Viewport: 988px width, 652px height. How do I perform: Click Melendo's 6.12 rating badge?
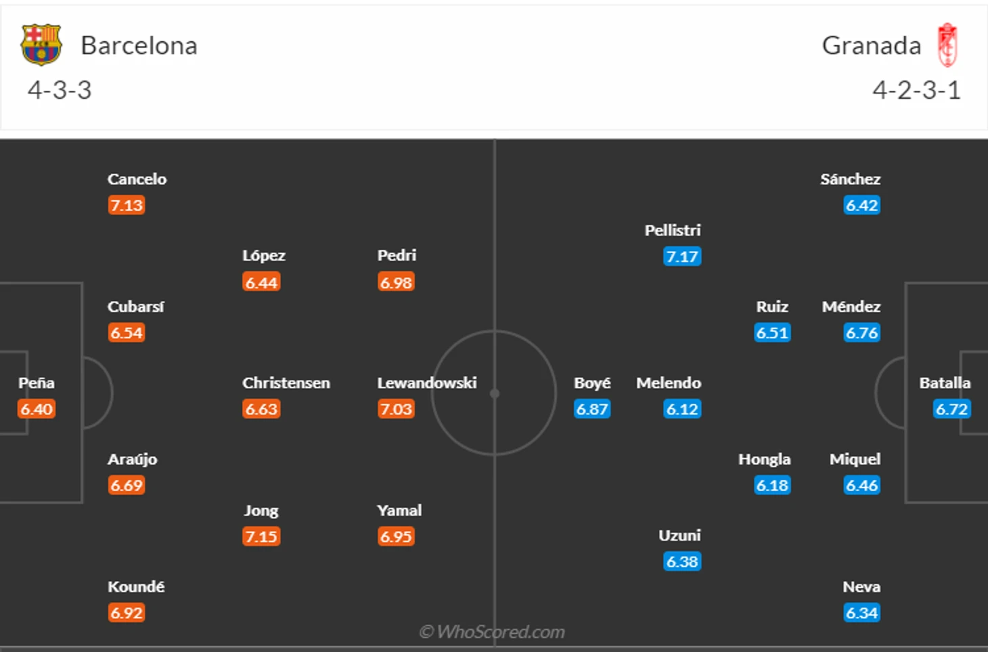[682, 409]
